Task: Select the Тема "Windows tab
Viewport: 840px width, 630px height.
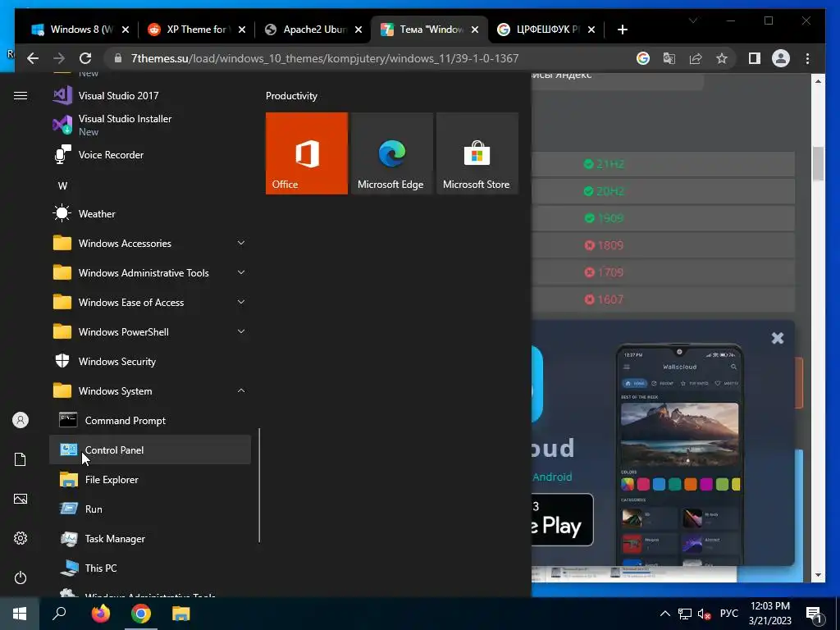Action: (430, 30)
